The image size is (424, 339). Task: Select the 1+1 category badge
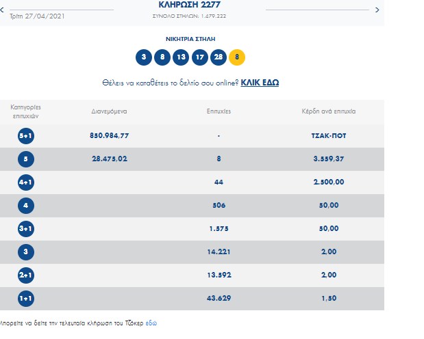coord(27,299)
